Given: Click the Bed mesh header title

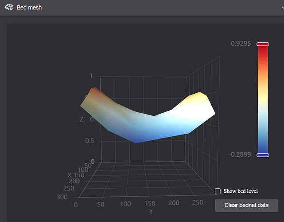Looking at the screenshot, I should 29,8.
